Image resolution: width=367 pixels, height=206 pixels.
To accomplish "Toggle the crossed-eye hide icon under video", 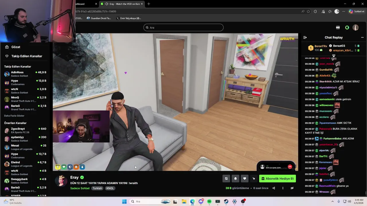I will (x=292, y=188).
